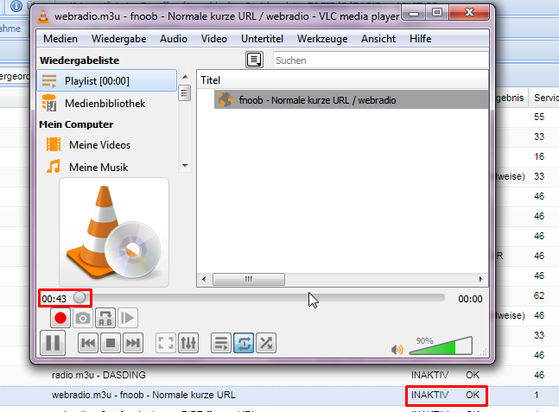Click background table value 62
The height and width of the screenshot is (412, 559).
(x=539, y=295)
